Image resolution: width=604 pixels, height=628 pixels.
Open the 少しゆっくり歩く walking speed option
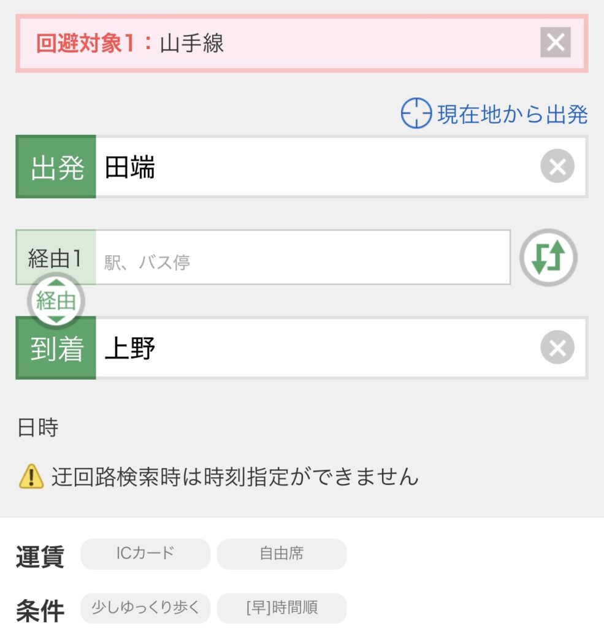click(145, 608)
